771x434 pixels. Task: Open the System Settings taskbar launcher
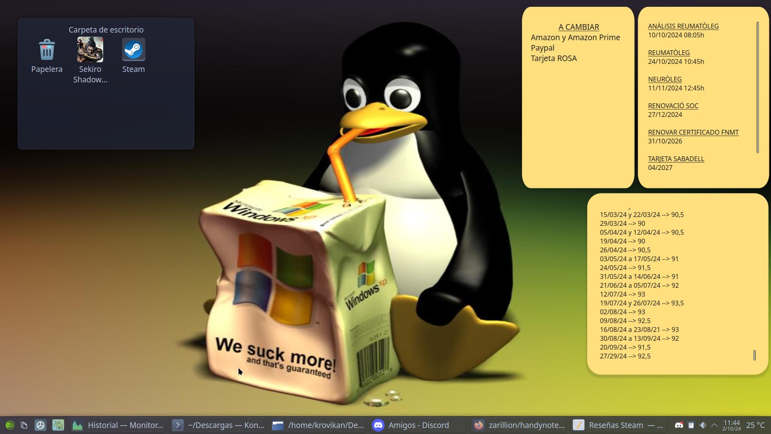[41, 425]
